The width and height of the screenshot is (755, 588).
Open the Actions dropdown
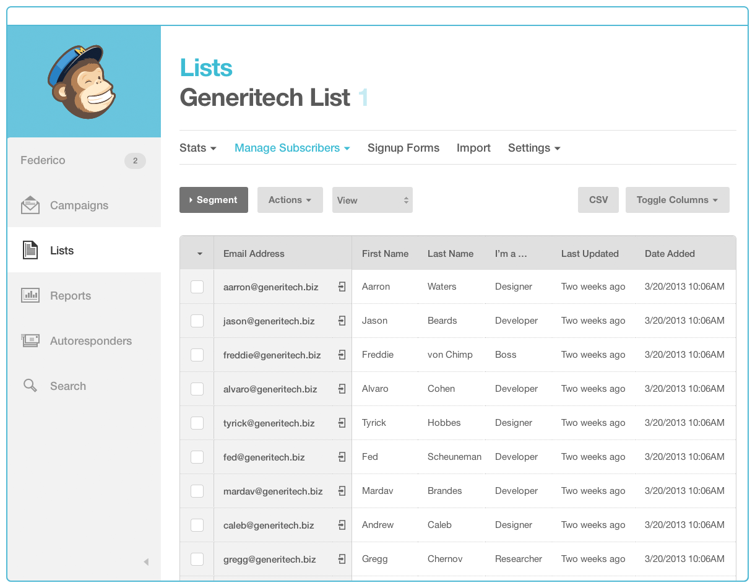[290, 200]
